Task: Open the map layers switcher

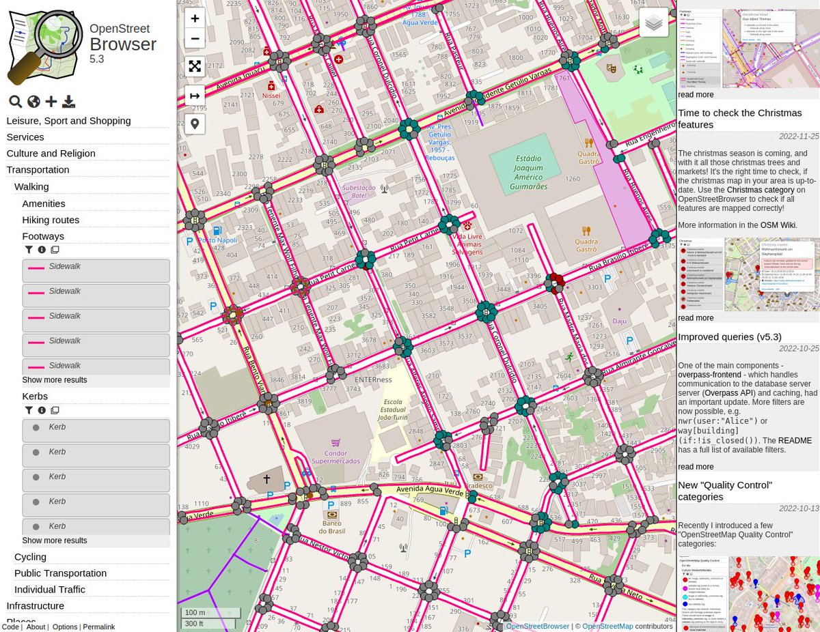Action: coord(654,23)
